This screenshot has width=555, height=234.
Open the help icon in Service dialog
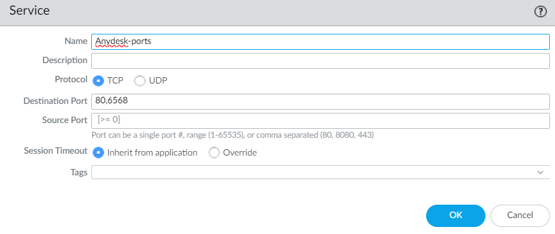[x=540, y=12]
